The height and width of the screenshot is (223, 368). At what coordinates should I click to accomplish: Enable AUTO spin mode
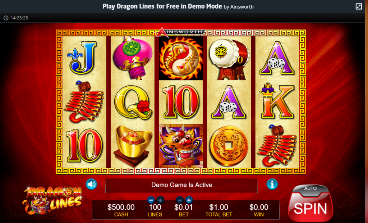point(310,188)
